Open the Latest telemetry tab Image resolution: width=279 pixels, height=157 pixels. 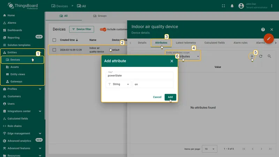tap(186, 43)
